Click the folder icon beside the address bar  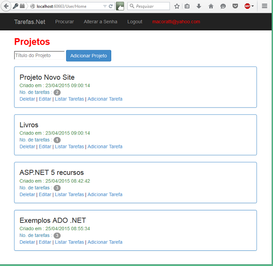click(22, 6)
